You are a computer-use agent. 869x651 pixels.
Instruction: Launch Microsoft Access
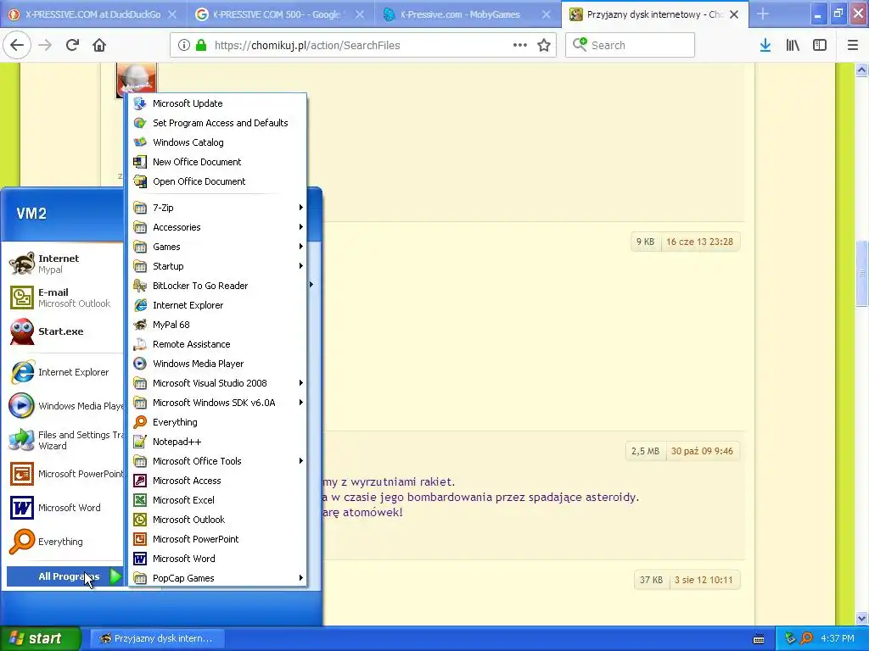coord(218,481)
